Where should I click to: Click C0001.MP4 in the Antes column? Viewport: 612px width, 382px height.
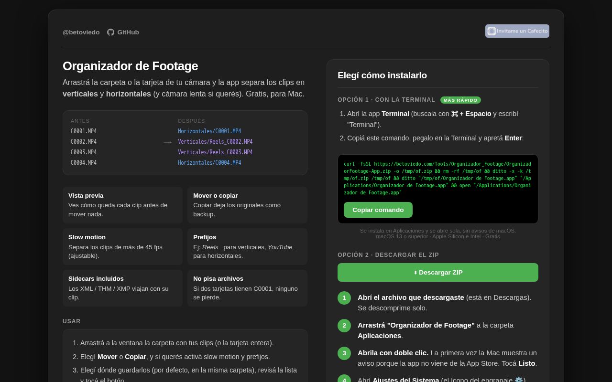click(84, 131)
